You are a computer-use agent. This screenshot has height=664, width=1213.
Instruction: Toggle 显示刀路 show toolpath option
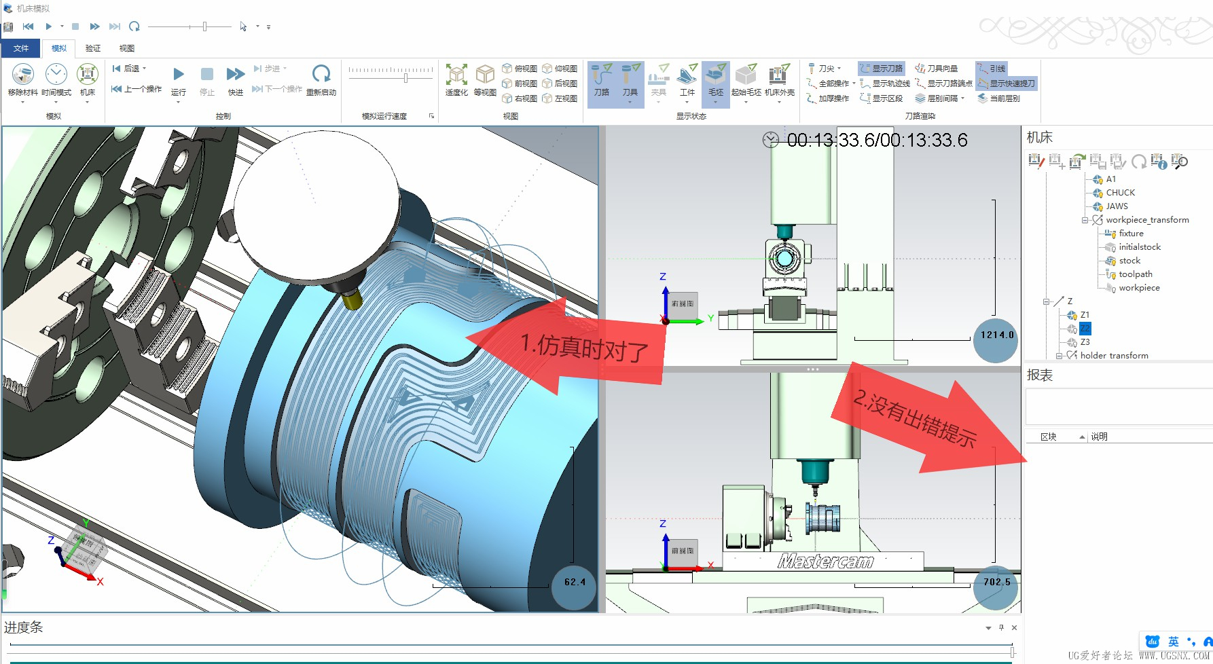pos(882,69)
